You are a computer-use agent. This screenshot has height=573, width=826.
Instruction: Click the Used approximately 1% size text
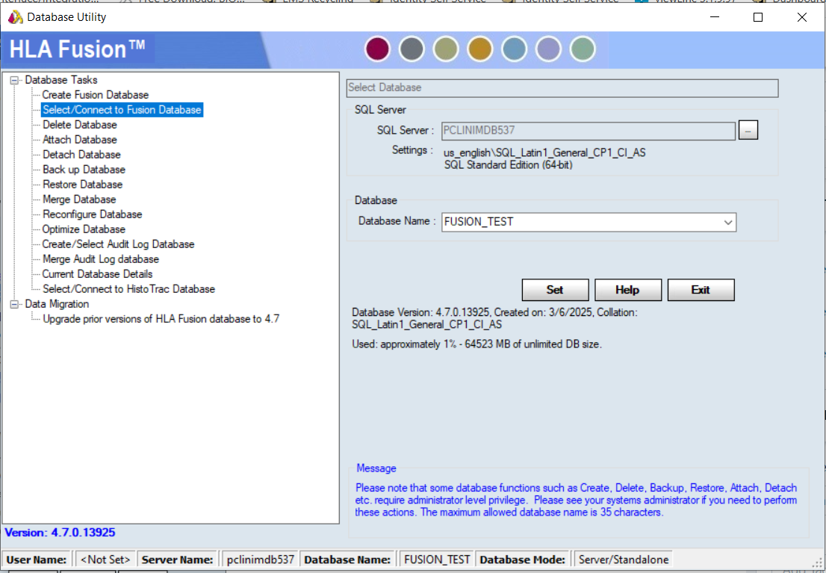coord(476,344)
